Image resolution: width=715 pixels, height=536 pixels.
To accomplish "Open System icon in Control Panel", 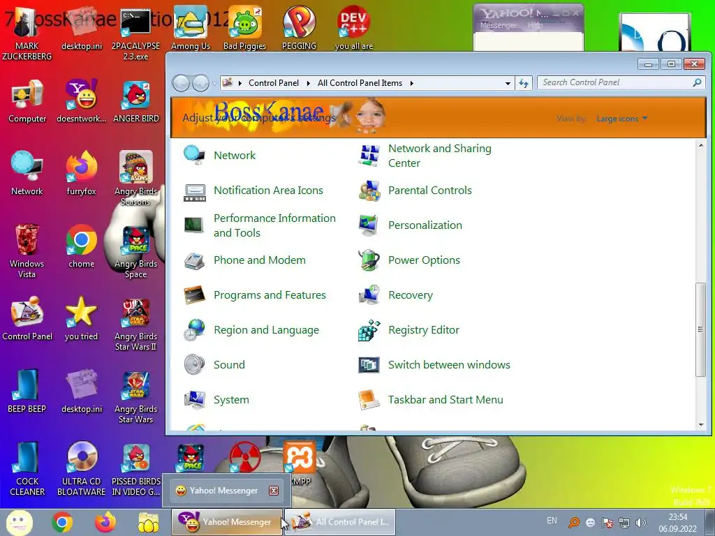I will click(x=195, y=400).
